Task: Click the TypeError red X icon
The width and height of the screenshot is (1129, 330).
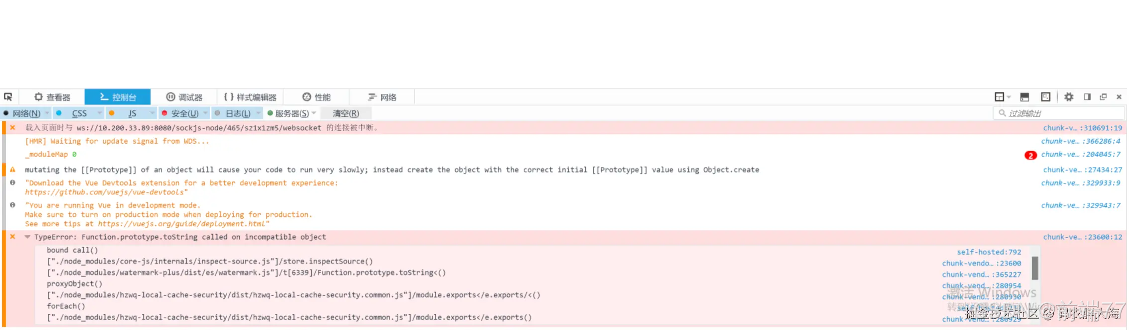Action: click(x=12, y=237)
